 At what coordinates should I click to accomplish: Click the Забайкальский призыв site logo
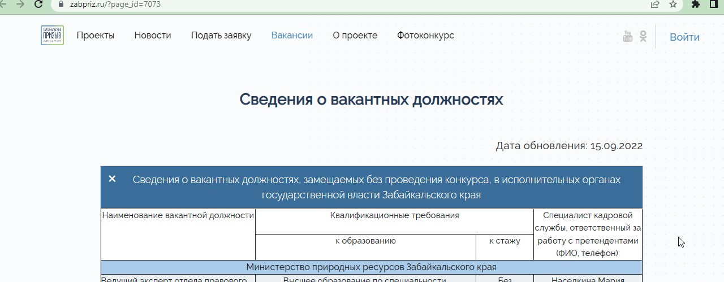pyautogui.click(x=52, y=36)
